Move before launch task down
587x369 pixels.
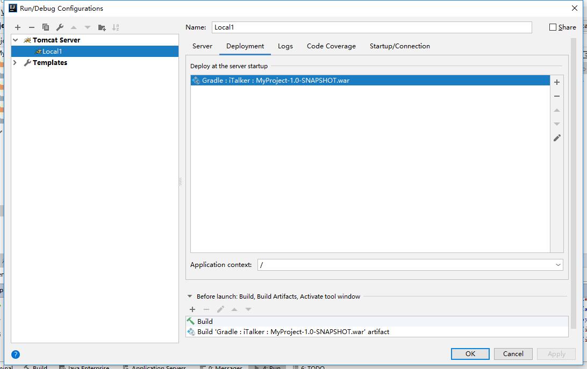point(248,309)
